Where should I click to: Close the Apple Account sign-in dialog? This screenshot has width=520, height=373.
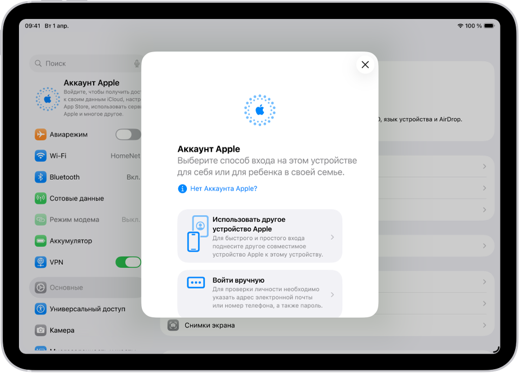[x=365, y=64]
